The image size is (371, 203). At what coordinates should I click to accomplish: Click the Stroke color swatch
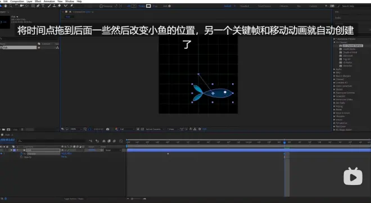pos(148,6)
